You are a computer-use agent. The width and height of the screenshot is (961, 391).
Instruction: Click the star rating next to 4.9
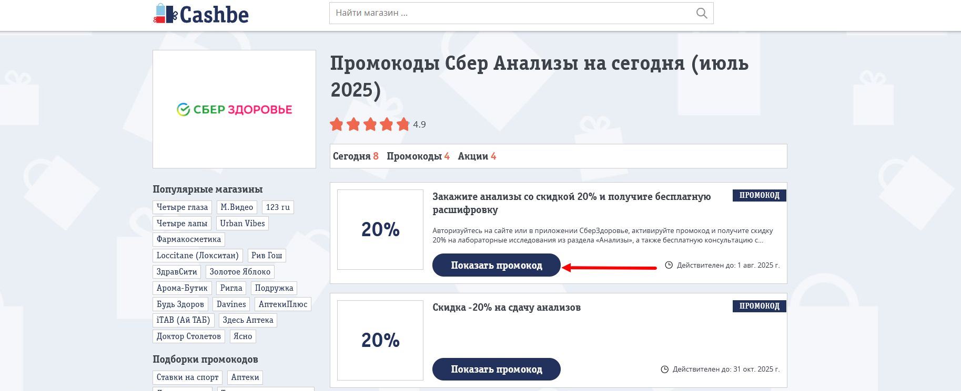click(x=369, y=124)
